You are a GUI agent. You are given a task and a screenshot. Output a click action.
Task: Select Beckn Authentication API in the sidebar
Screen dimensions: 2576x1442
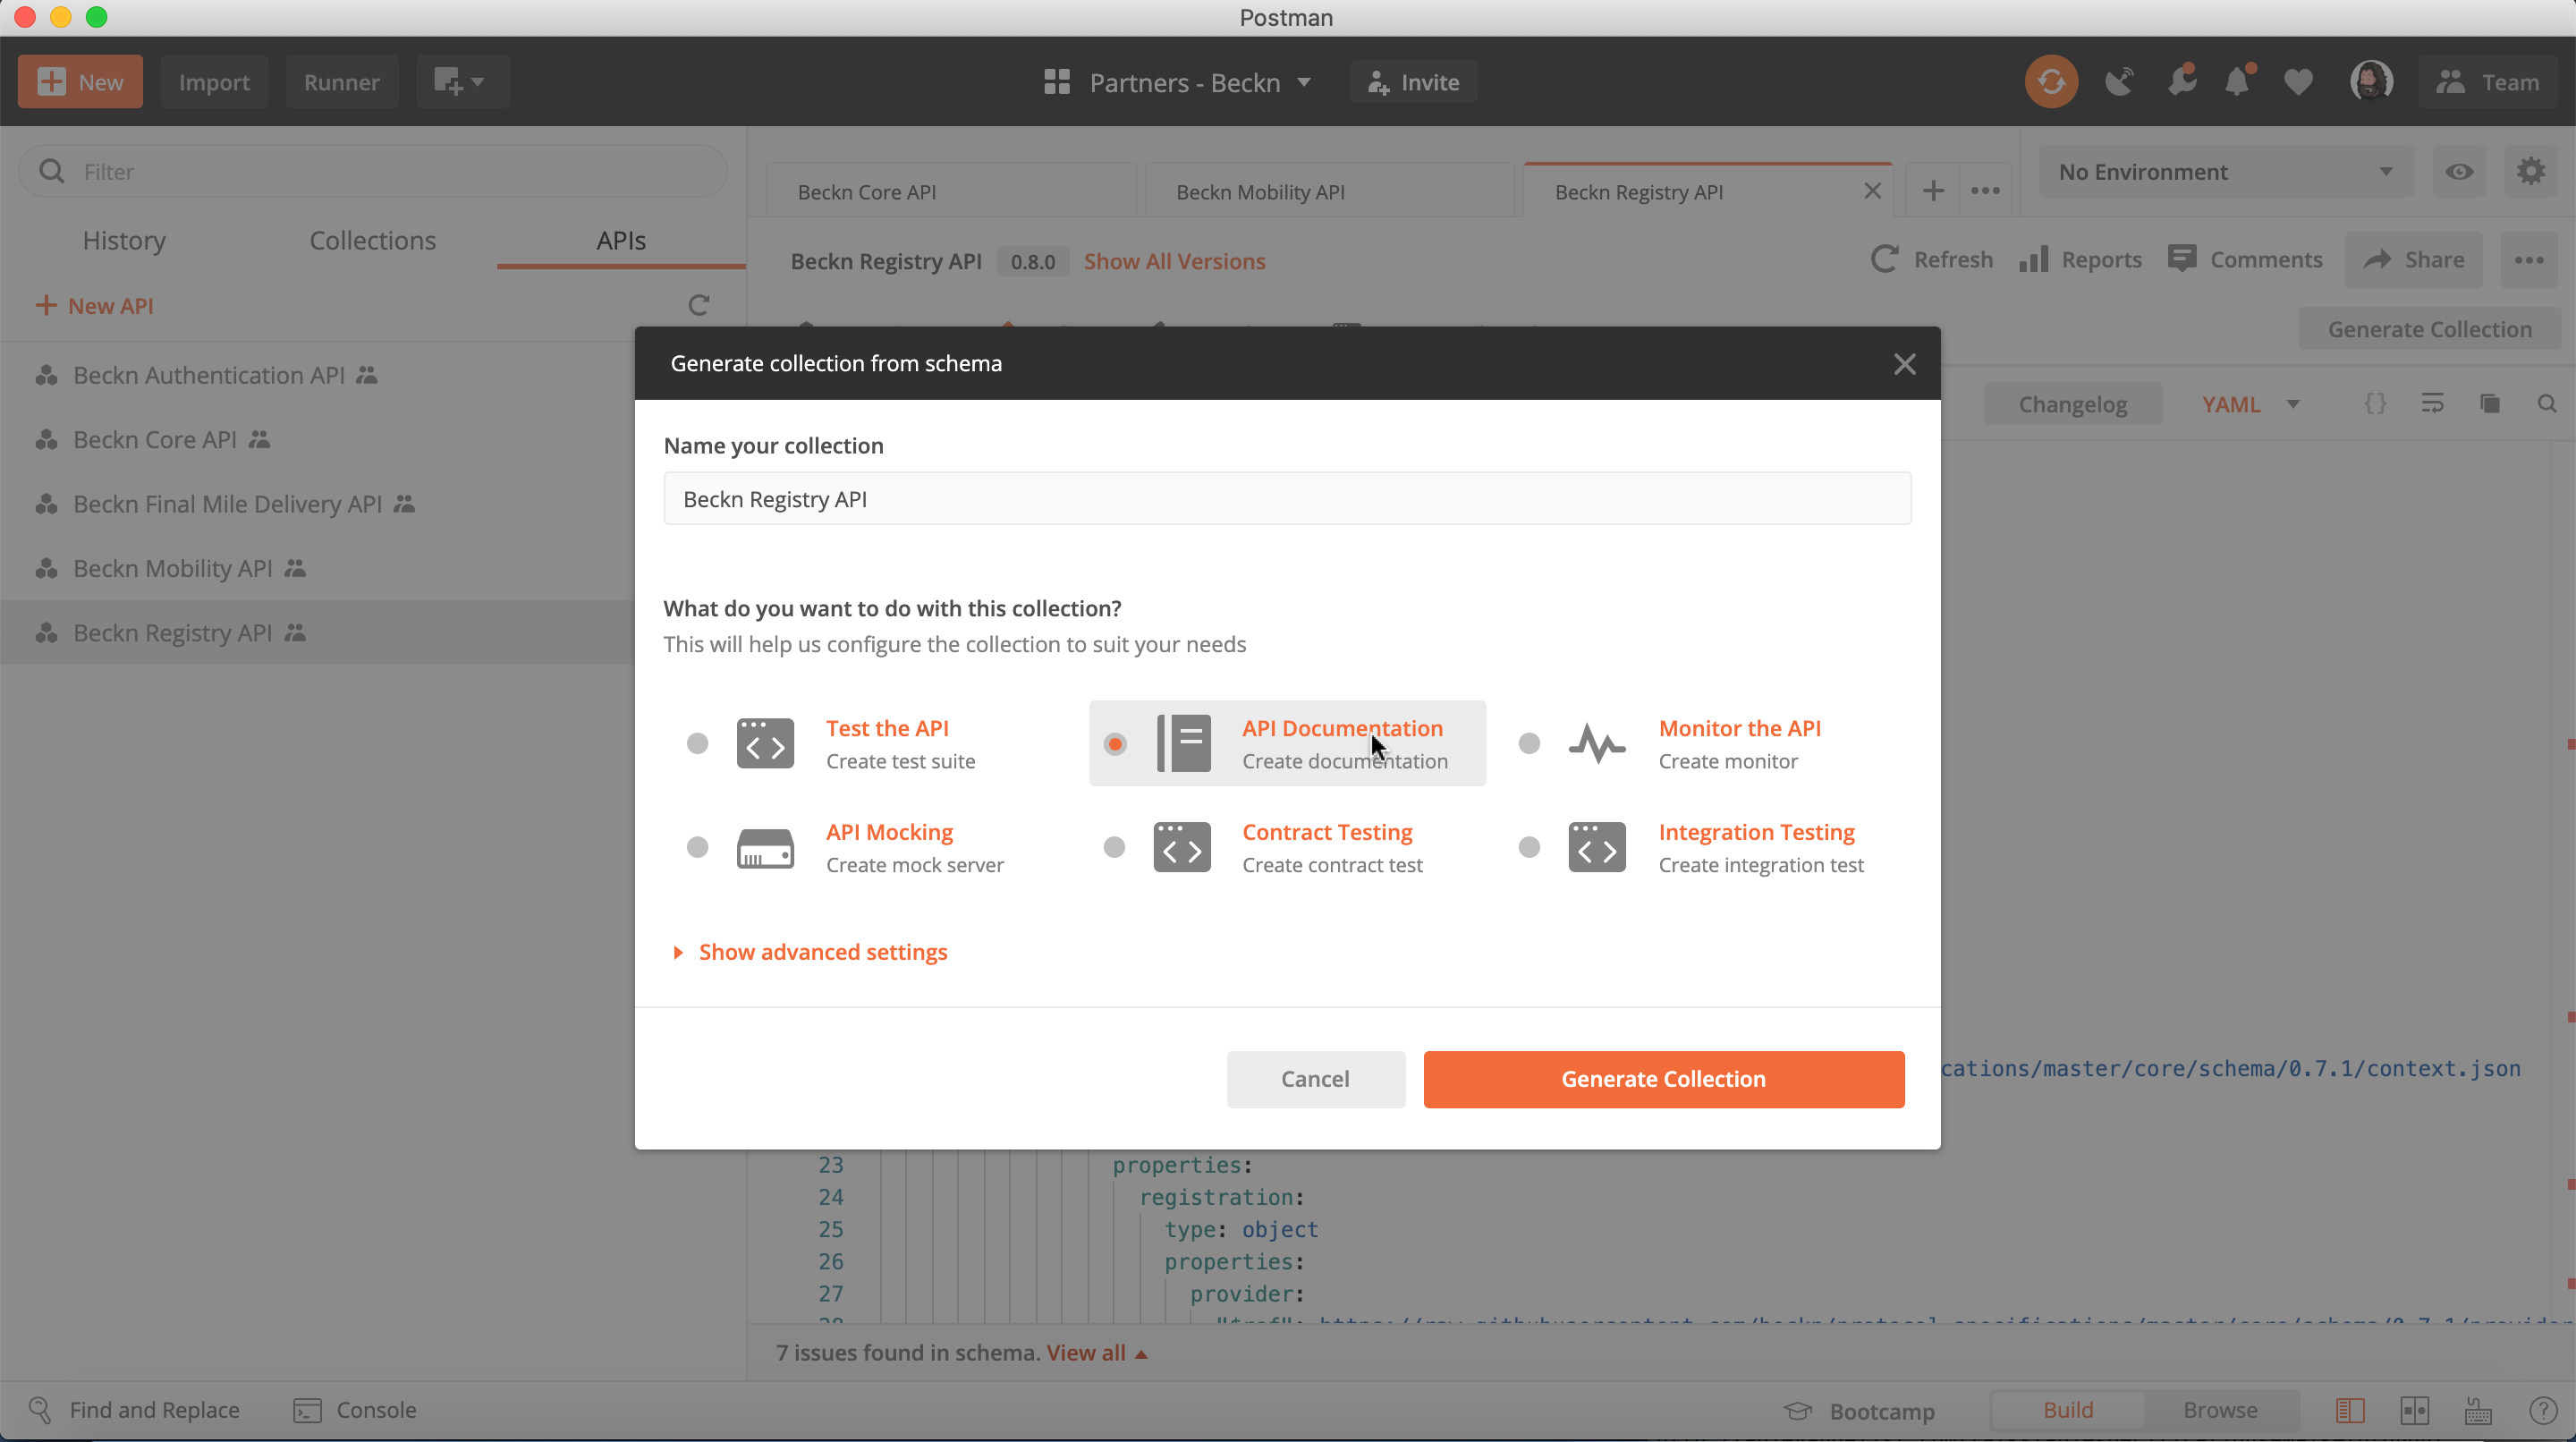(209, 376)
